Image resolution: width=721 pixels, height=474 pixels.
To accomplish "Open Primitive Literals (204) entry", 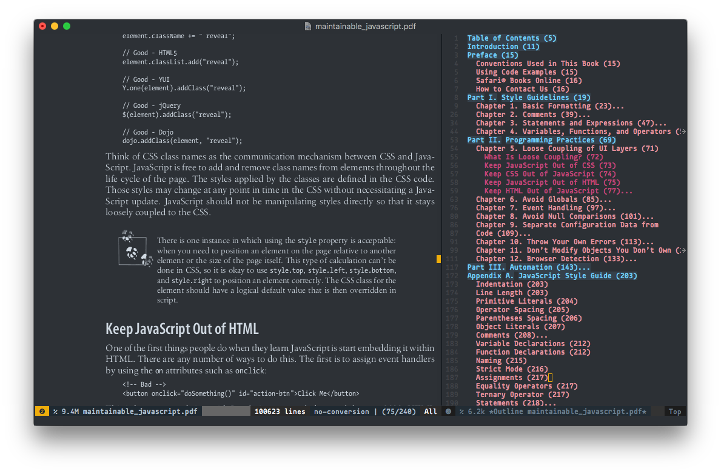I will pyautogui.click(x=526, y=302).
